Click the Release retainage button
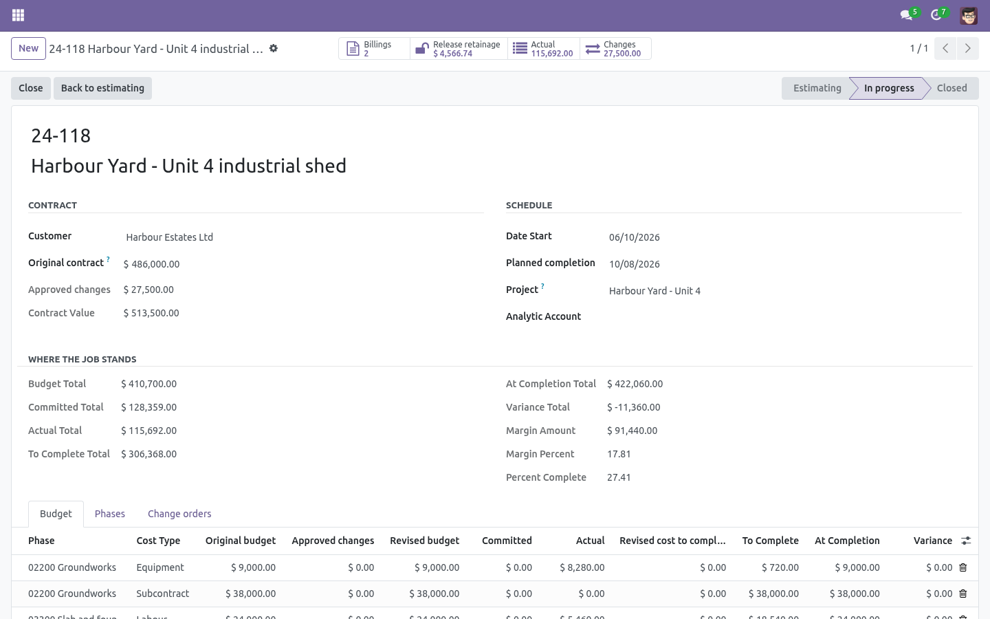Viewport: 990px width, 619px height. point(459,49)
